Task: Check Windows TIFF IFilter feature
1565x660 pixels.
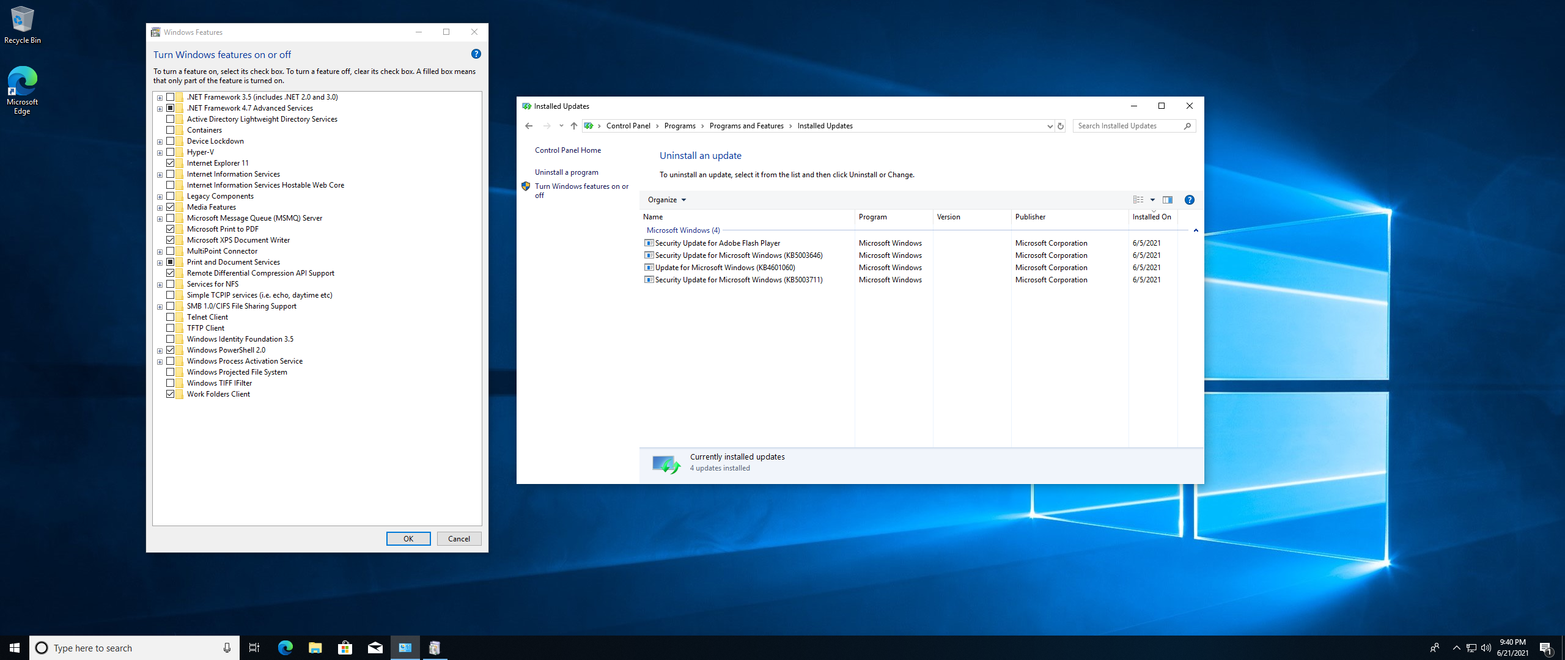Action: point(171,383)
